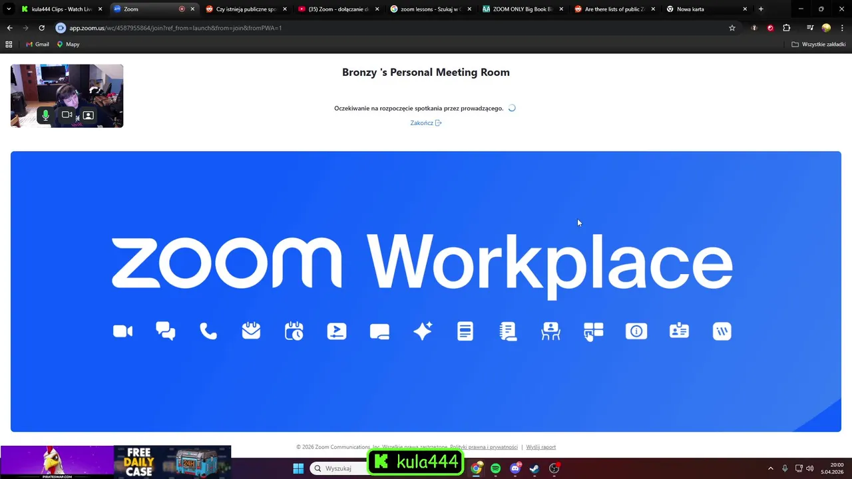The height and width of the screenshot is (479, 852).
Task: Open Chrome's three-dot menu
Action: (x=842, y=28)
